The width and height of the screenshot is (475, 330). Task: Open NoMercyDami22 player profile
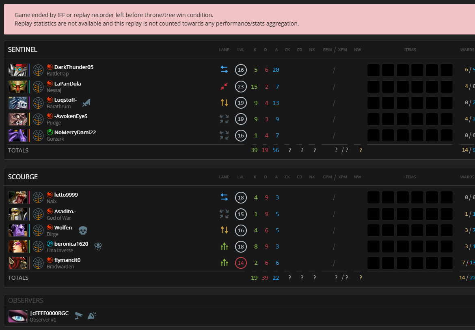(75, 132)
